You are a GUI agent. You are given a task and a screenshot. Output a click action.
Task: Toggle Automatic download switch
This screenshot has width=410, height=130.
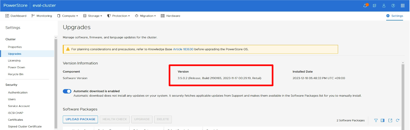pos(67,91)
